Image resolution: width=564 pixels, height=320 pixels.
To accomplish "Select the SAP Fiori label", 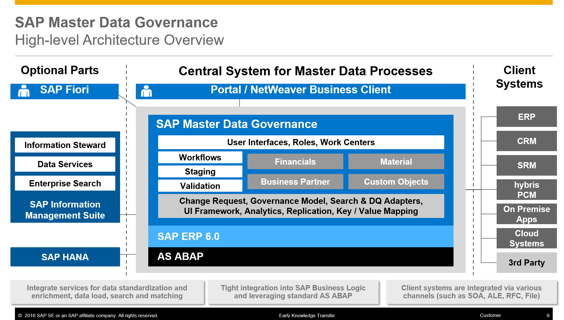I will [64, 90].
